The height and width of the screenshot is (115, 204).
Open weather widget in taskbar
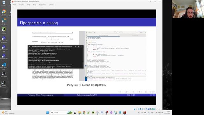(x=8, y=112)
